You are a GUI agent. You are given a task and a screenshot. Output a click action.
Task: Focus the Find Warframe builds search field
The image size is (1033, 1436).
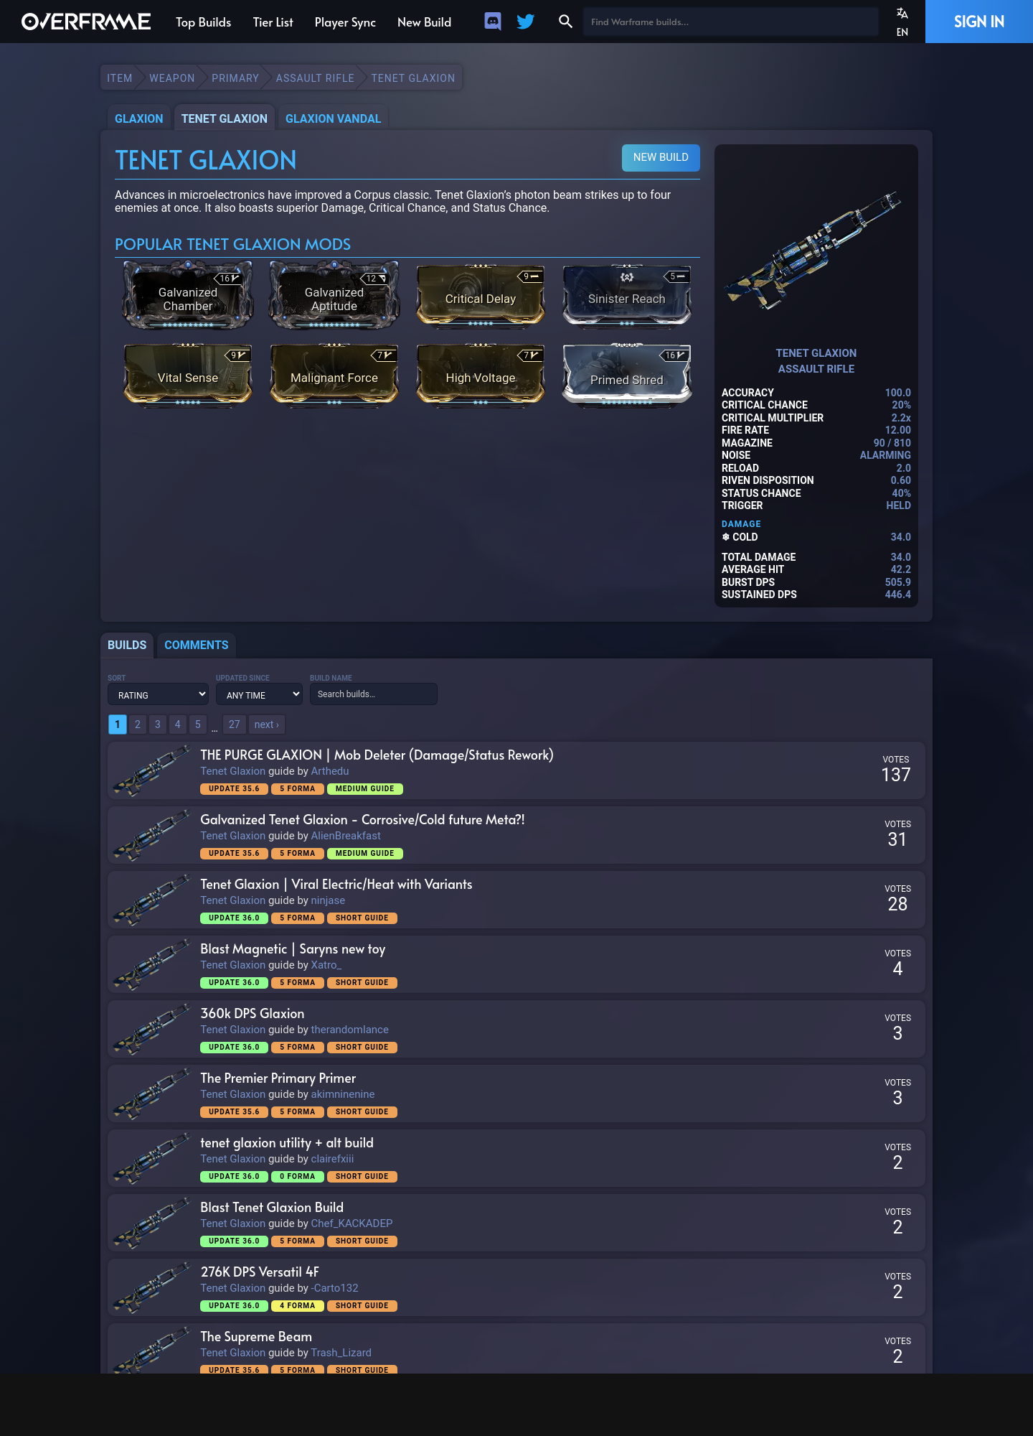(730, 22)
